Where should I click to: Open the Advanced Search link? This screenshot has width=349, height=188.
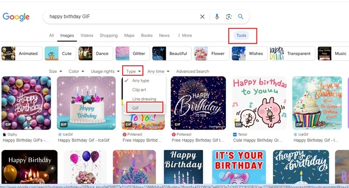[192, 71]
